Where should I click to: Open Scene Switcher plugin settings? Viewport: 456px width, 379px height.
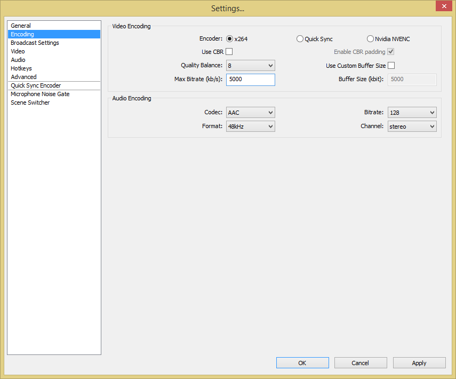point(54,102)
